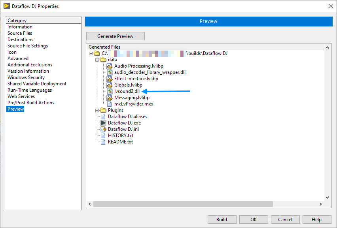Select the Messaging.lvlibp row text
Screen dimensions: 337x228
click(x=132, y=98)
